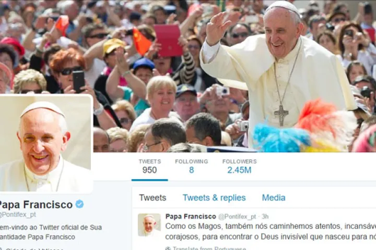Viewport: 376px width, 250px height.
Task: Click the blue verified badge icon
Action: [79, 204]
